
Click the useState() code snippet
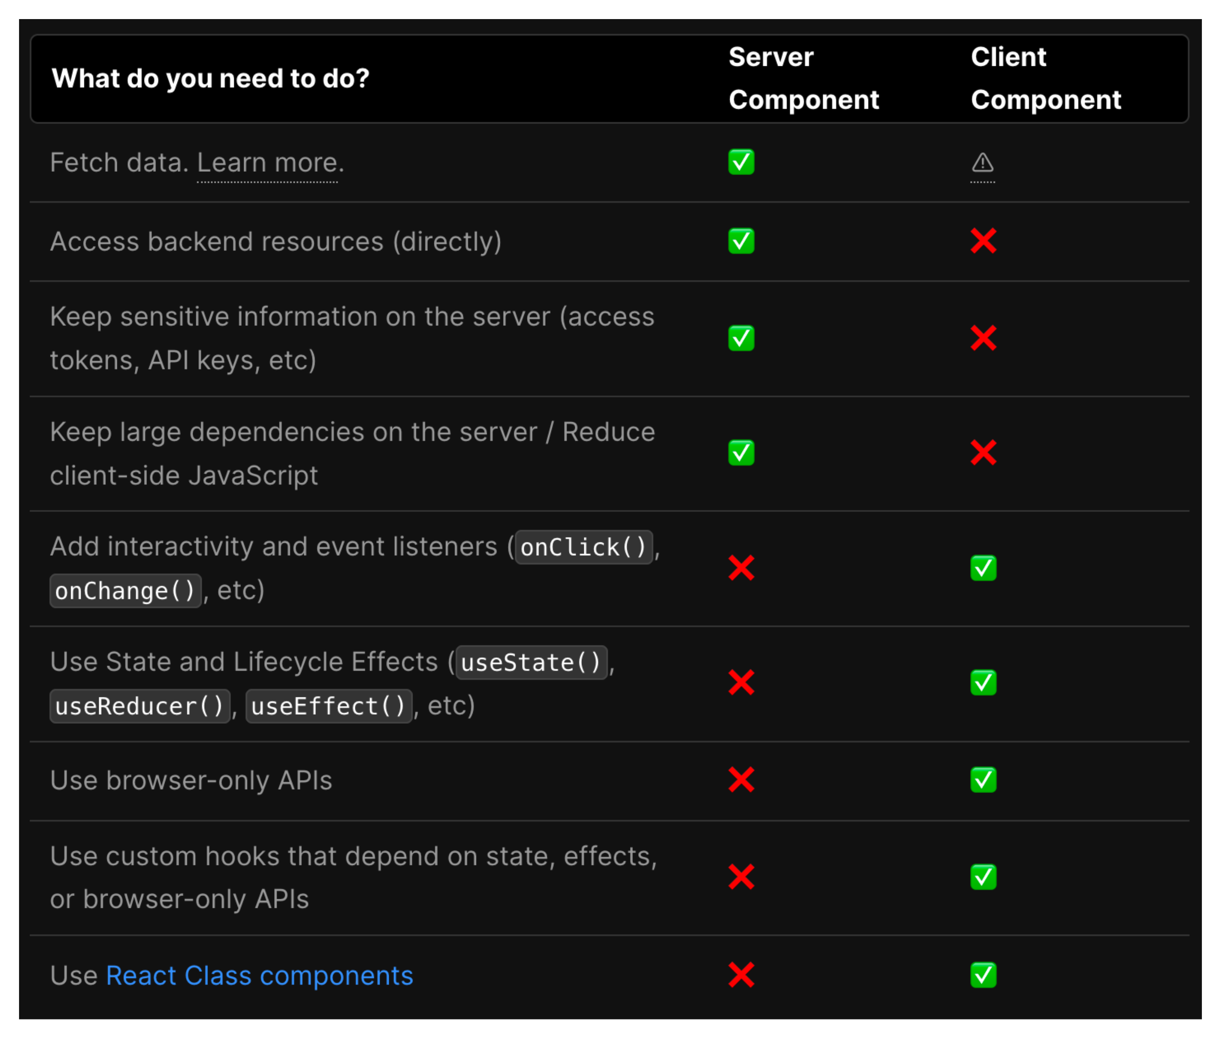pyautogui.click(x=531, y=663)
